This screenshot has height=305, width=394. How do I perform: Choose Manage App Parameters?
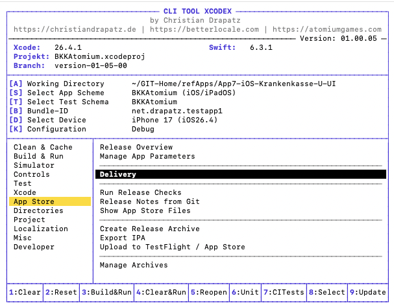[147, 156]
